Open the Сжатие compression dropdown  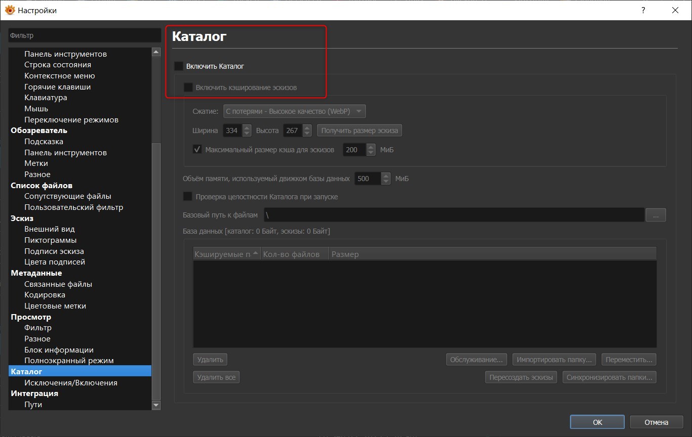(x=294, y=111)
